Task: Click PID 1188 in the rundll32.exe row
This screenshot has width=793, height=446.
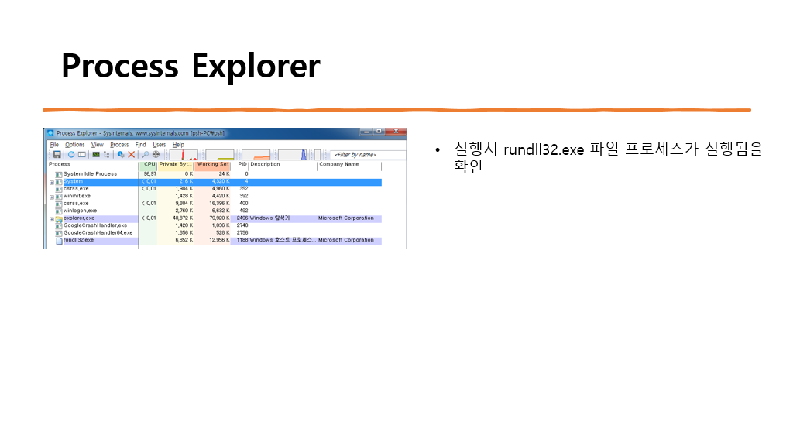Action: (x=242, y=240)
